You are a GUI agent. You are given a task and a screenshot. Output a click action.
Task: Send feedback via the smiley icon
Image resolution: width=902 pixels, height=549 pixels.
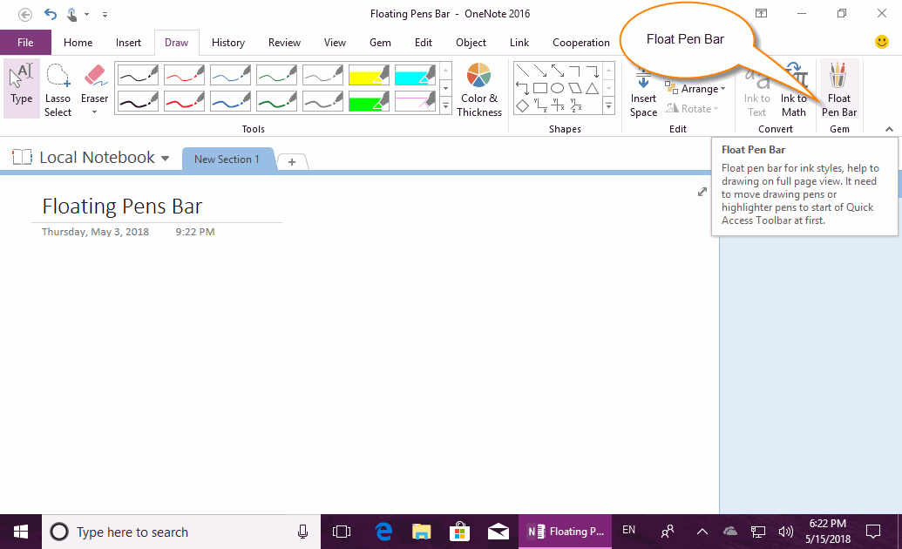(x=881, y=42)
